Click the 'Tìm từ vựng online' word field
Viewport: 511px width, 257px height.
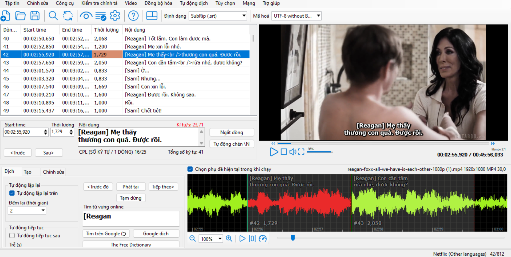[131, 218]
